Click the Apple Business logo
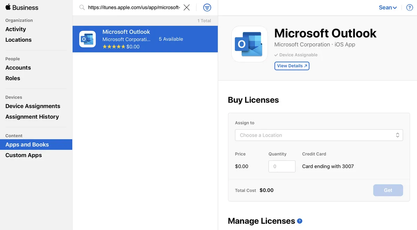Viewport: 417px width, 230px height. point(22,7)
